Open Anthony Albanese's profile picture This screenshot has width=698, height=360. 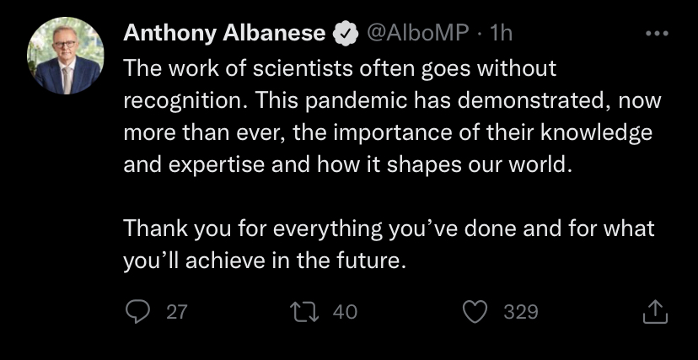point(66,56)
